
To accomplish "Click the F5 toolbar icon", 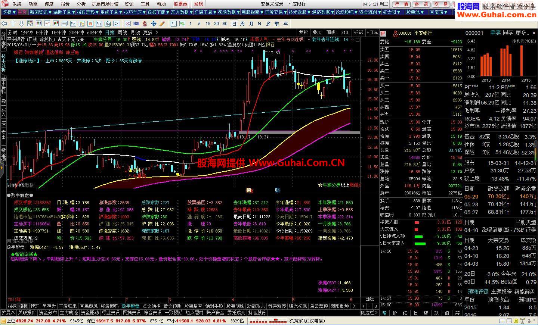I will pyautogui.click(x=173, y=24).
